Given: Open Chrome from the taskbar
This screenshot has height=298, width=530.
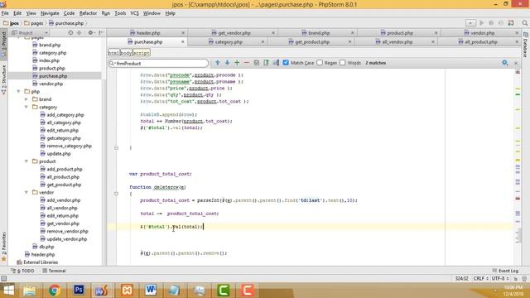Looking at the screenshot, I should [54, 291].
